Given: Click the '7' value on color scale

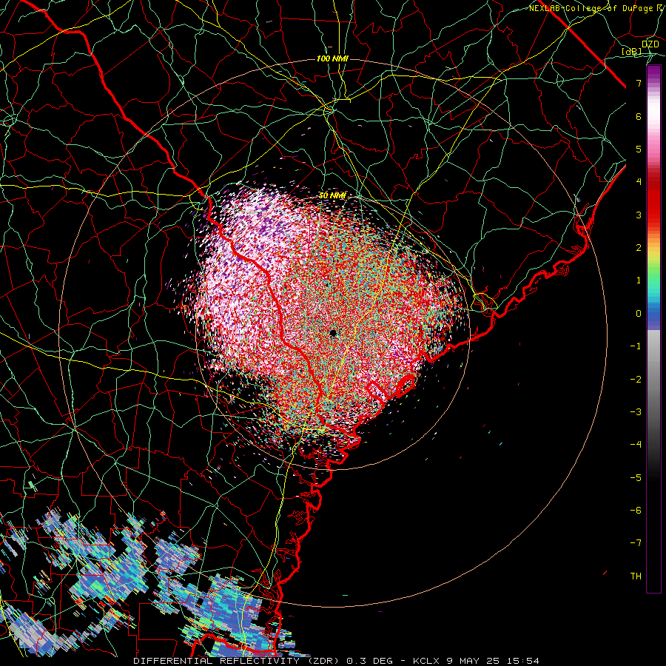Looking at the screenshot, I should click(x=639, y=83).
